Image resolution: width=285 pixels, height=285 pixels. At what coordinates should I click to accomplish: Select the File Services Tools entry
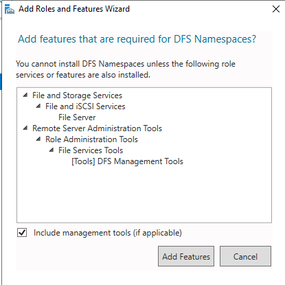point(91,150)
